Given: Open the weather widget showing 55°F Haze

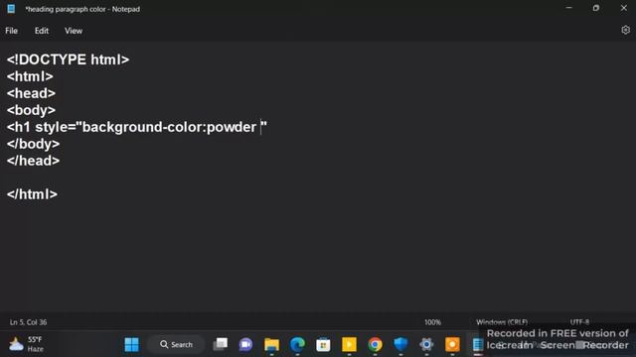Looking at the screenshot, I should click(x=27, y=344).
